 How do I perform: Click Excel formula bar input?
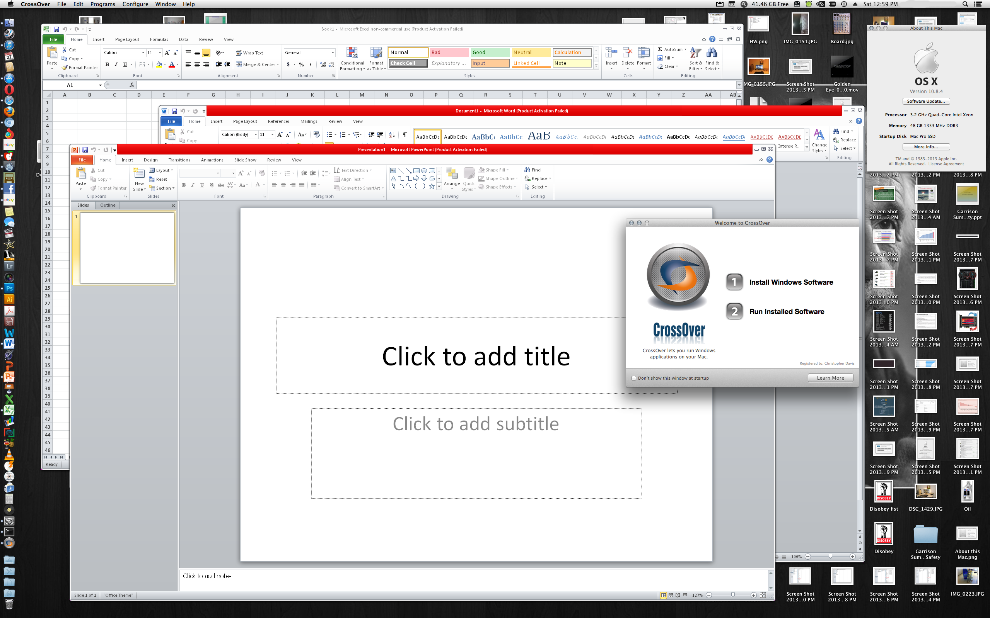436,85
